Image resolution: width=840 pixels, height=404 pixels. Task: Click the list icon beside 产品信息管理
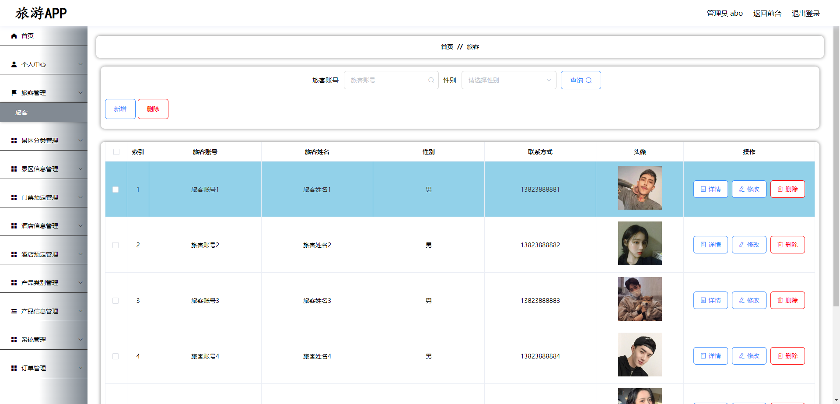point(14,311)
